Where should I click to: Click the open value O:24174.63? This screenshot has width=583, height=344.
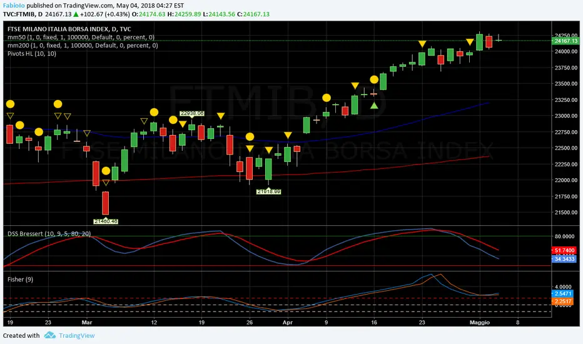(148, 14)
